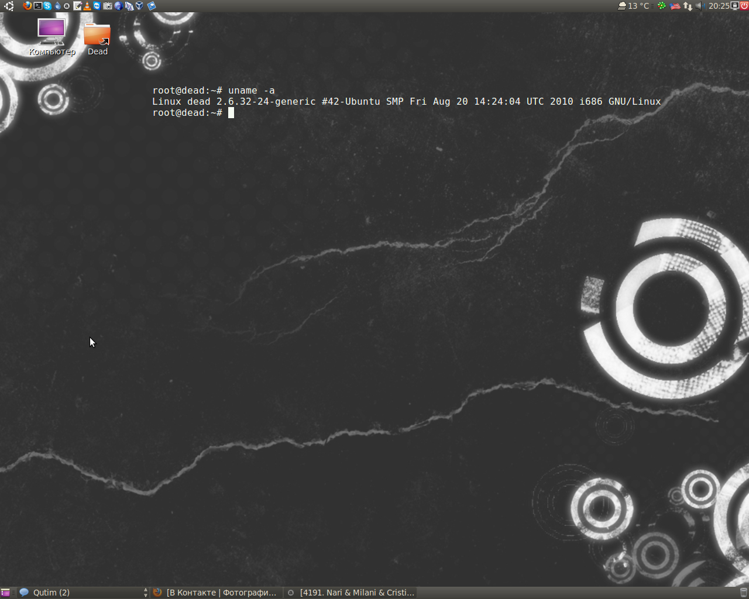Launch Skype from the top panel
The height and width of the screenshot is (599, 749).
pyautogui.click(x=47, y=6)
